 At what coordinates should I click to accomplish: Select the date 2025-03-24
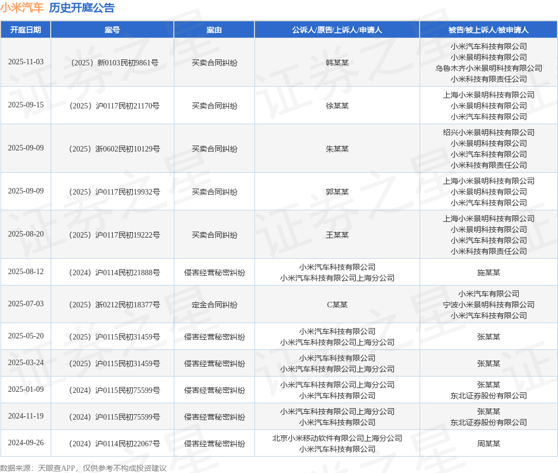tap(26, 363)
